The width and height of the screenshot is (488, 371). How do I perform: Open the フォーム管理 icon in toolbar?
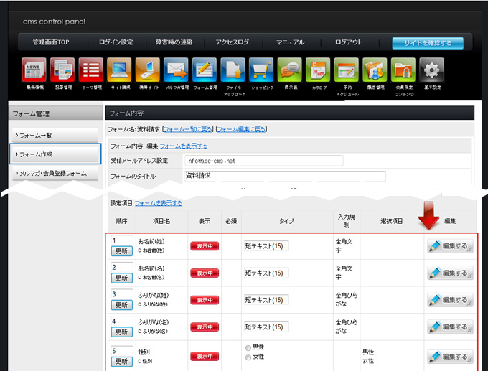coord(205,70)
